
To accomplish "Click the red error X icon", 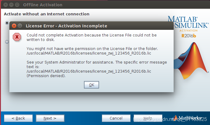I will coord(17,37).
